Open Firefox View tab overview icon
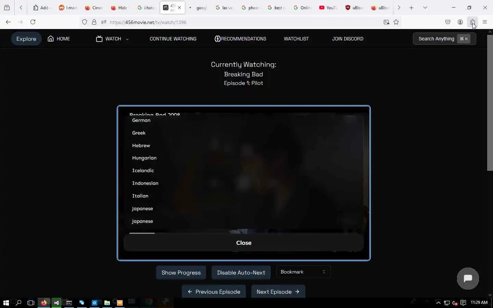The image size is (493, 308). click(7, 8)
